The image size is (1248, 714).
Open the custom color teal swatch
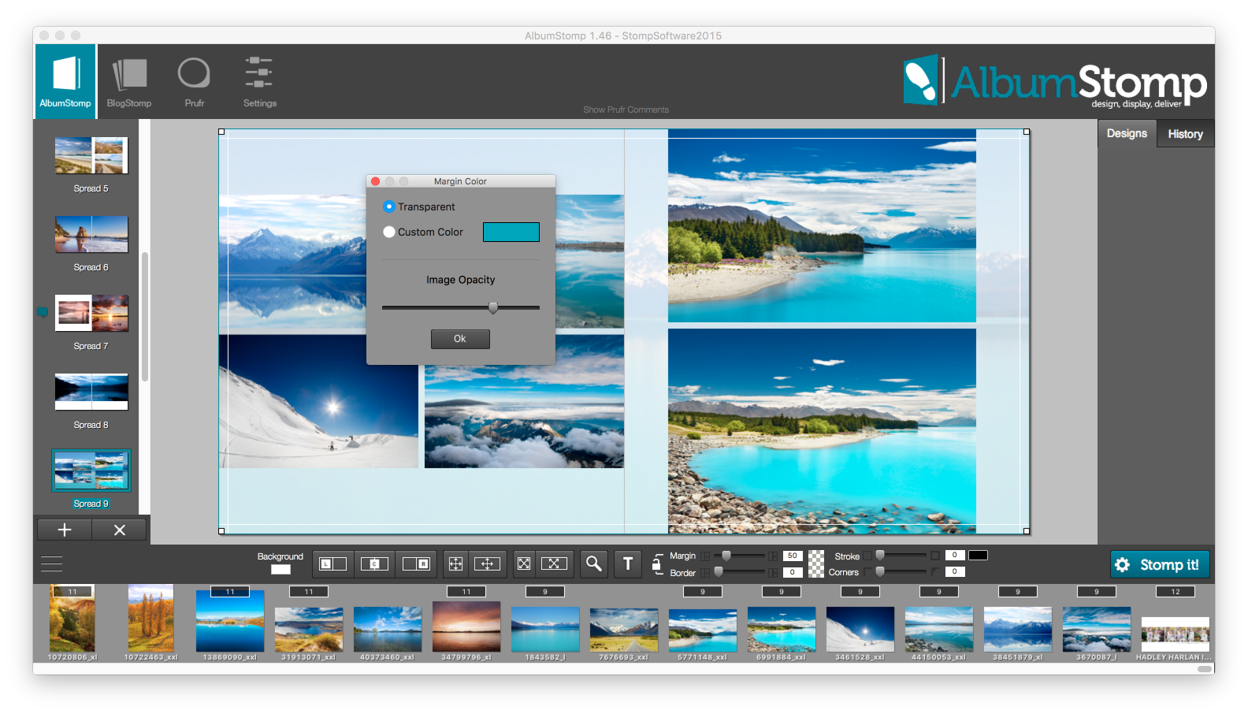511,232
